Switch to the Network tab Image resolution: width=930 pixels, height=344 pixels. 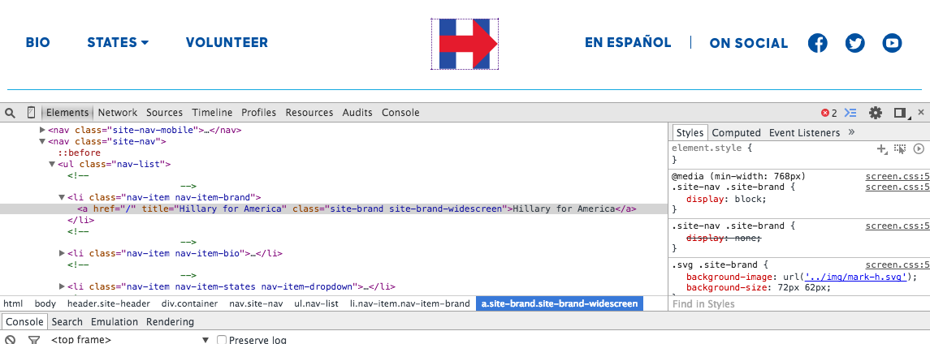pos(118,113)
